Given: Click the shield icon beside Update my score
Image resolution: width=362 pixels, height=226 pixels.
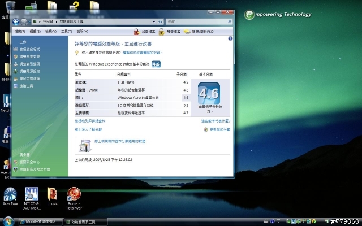Looking at the screenshot, I should click(206, 129).
